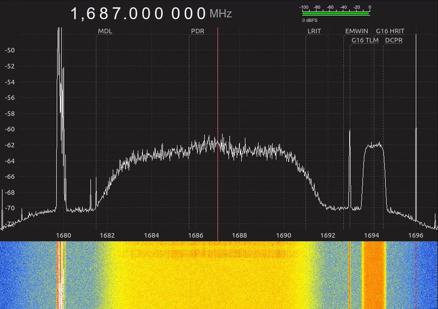Click the 1696 frequency axis label
Screen dimensions: 438x309
tap(416, 235)
